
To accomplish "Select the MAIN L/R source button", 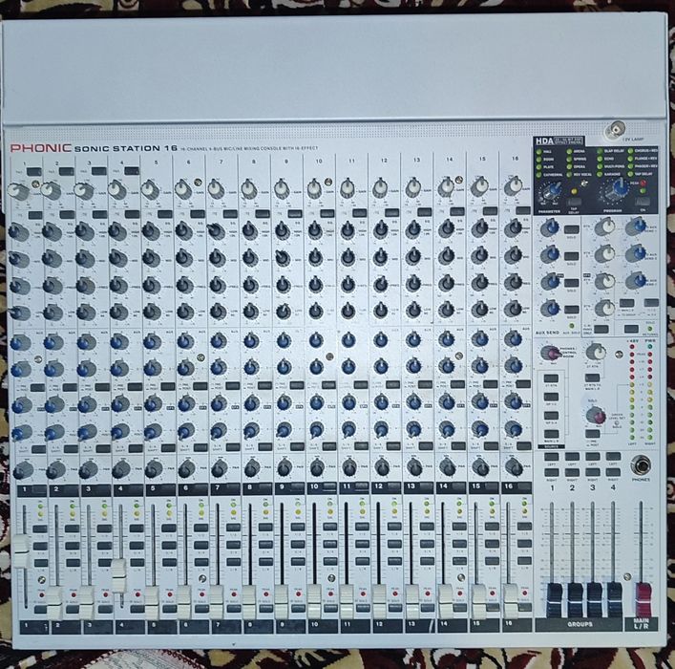I will point(551,434).
